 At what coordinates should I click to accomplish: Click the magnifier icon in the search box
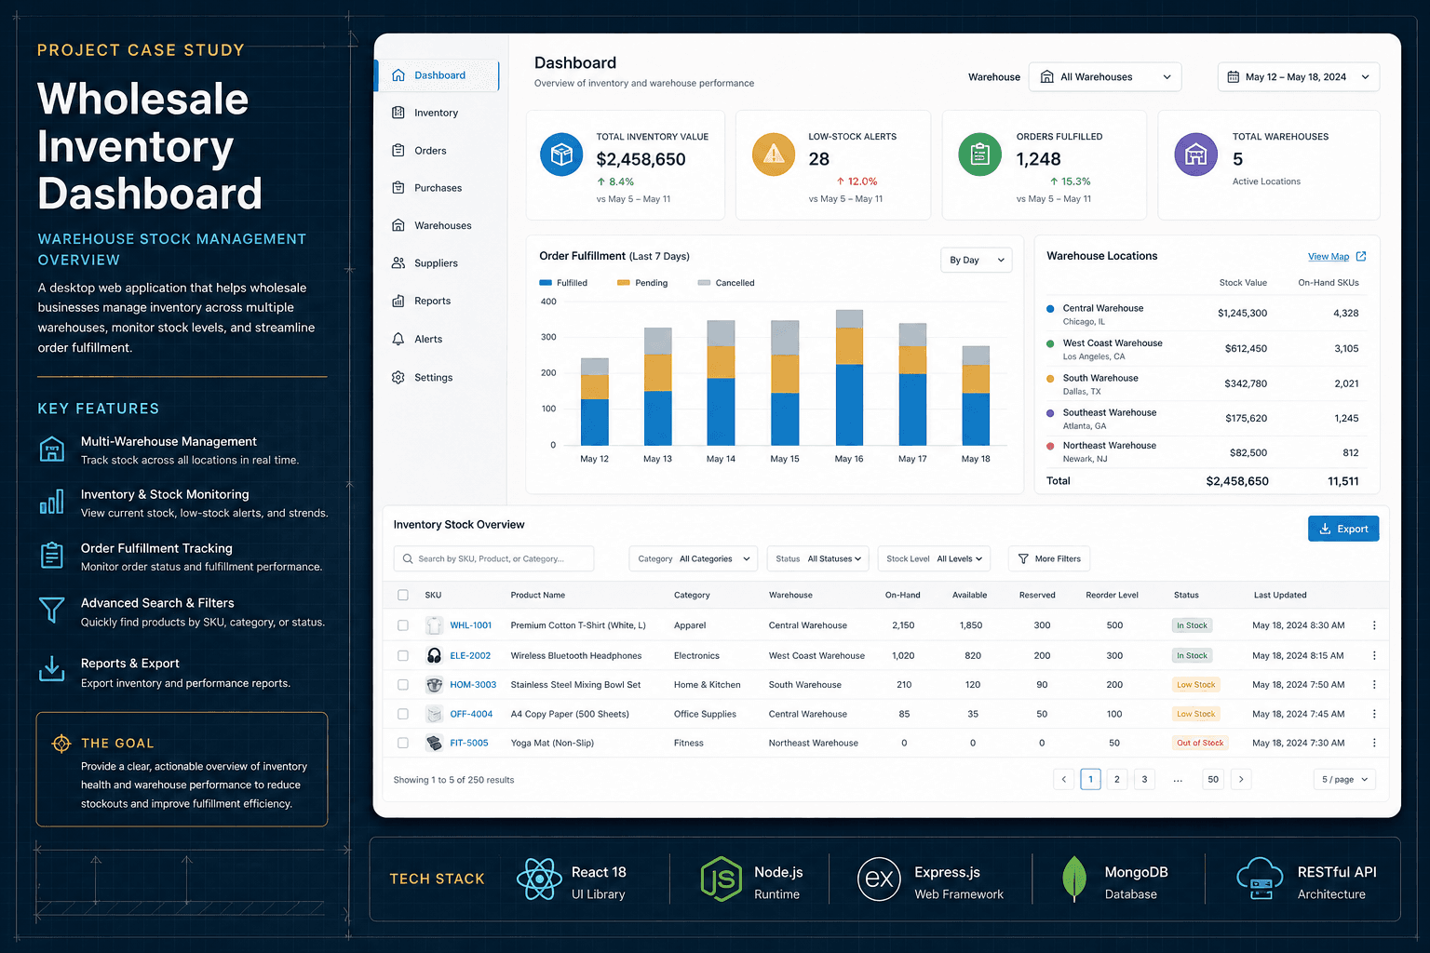click(408, 558)
